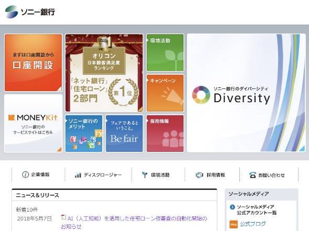Viewport: 309px width, 231px height.
Task: Open the AI住宅ローン仮審査 news link
Action: click(134, 222)
